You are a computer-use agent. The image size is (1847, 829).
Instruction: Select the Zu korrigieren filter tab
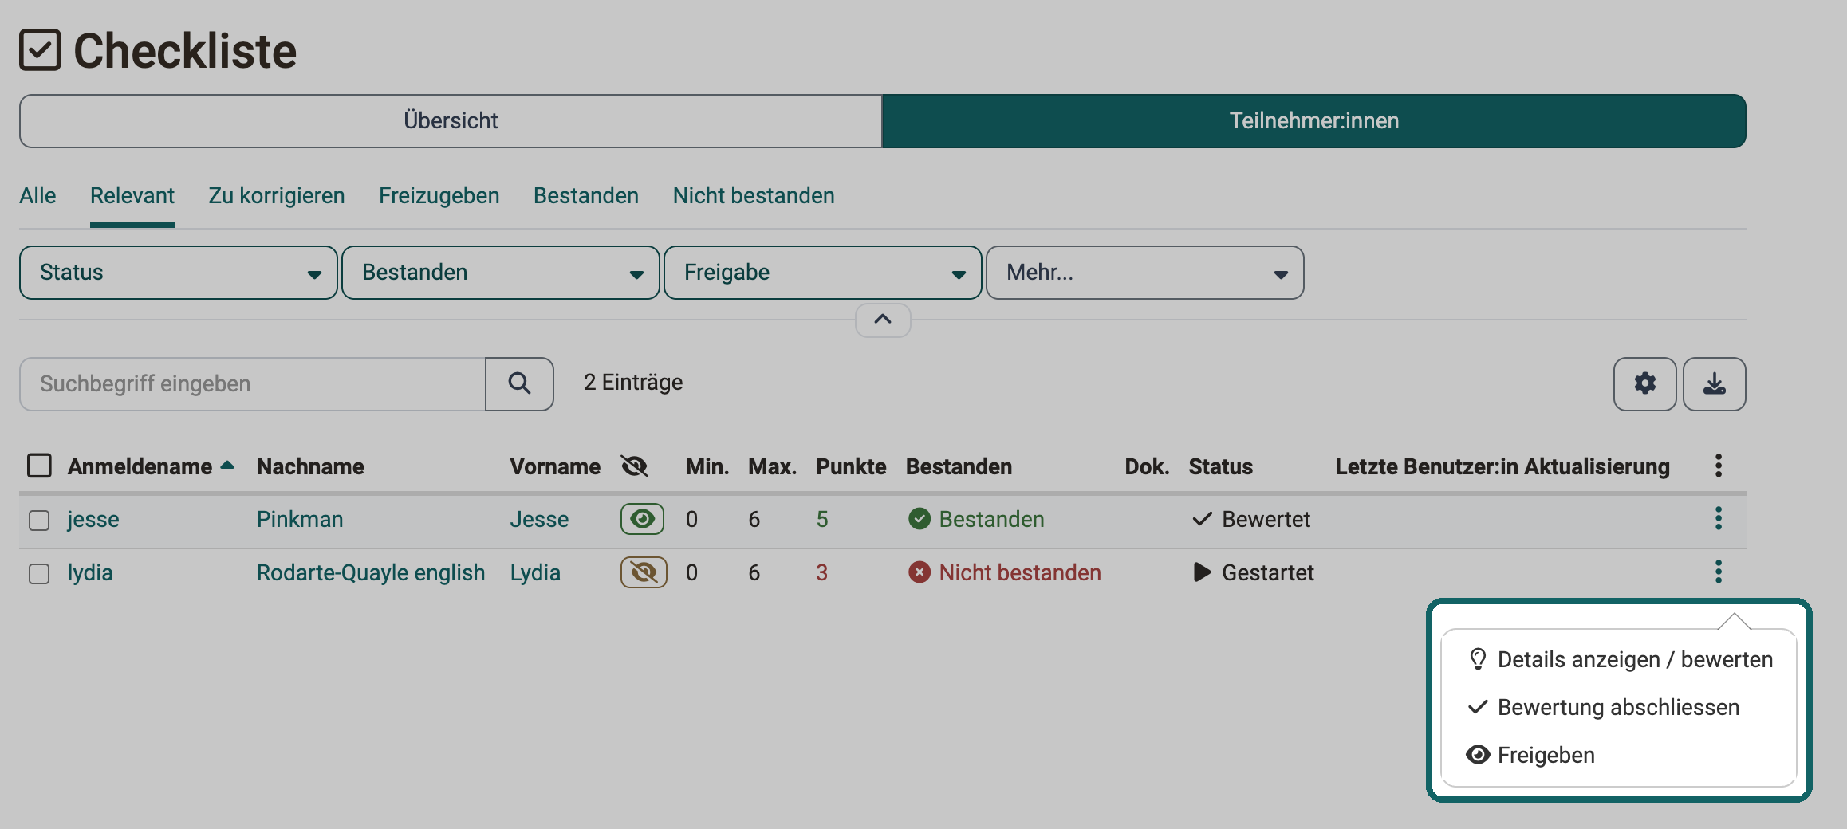click(277, 196)
